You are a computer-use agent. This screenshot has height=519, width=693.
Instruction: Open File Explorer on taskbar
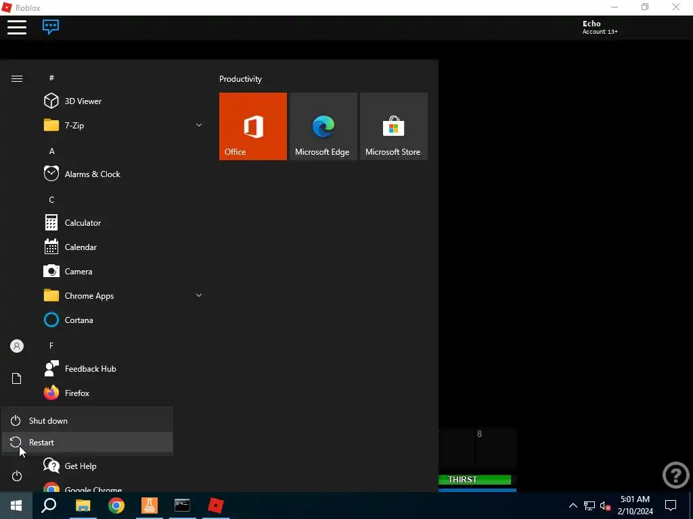pyautogui.click(x=83, y=505)
